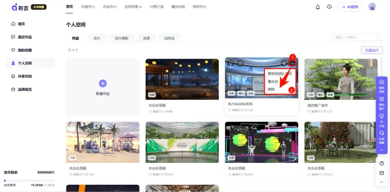
Task: Switch to the 成片 tab
Action: 97,38
